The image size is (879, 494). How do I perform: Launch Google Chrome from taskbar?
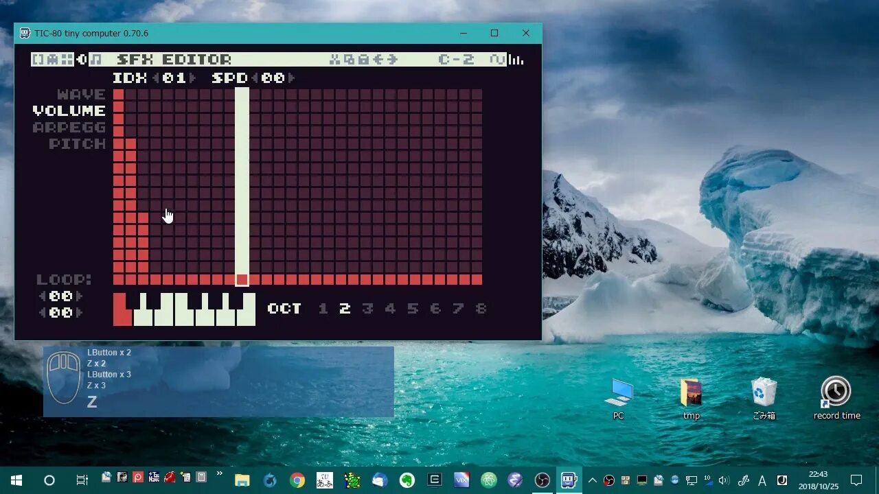297,480
